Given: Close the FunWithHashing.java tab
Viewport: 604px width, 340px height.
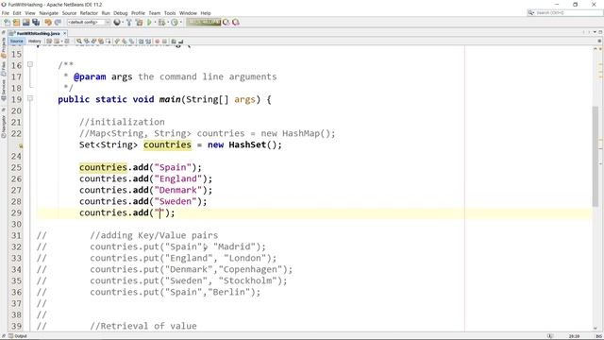Looking at the screenshot, I should 65,34.
